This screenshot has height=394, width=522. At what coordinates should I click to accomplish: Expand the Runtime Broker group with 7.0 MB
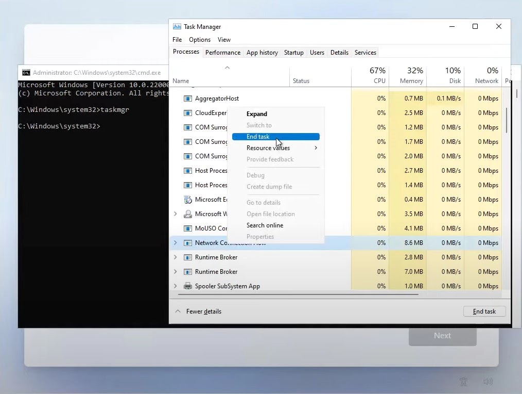(176, 272)
